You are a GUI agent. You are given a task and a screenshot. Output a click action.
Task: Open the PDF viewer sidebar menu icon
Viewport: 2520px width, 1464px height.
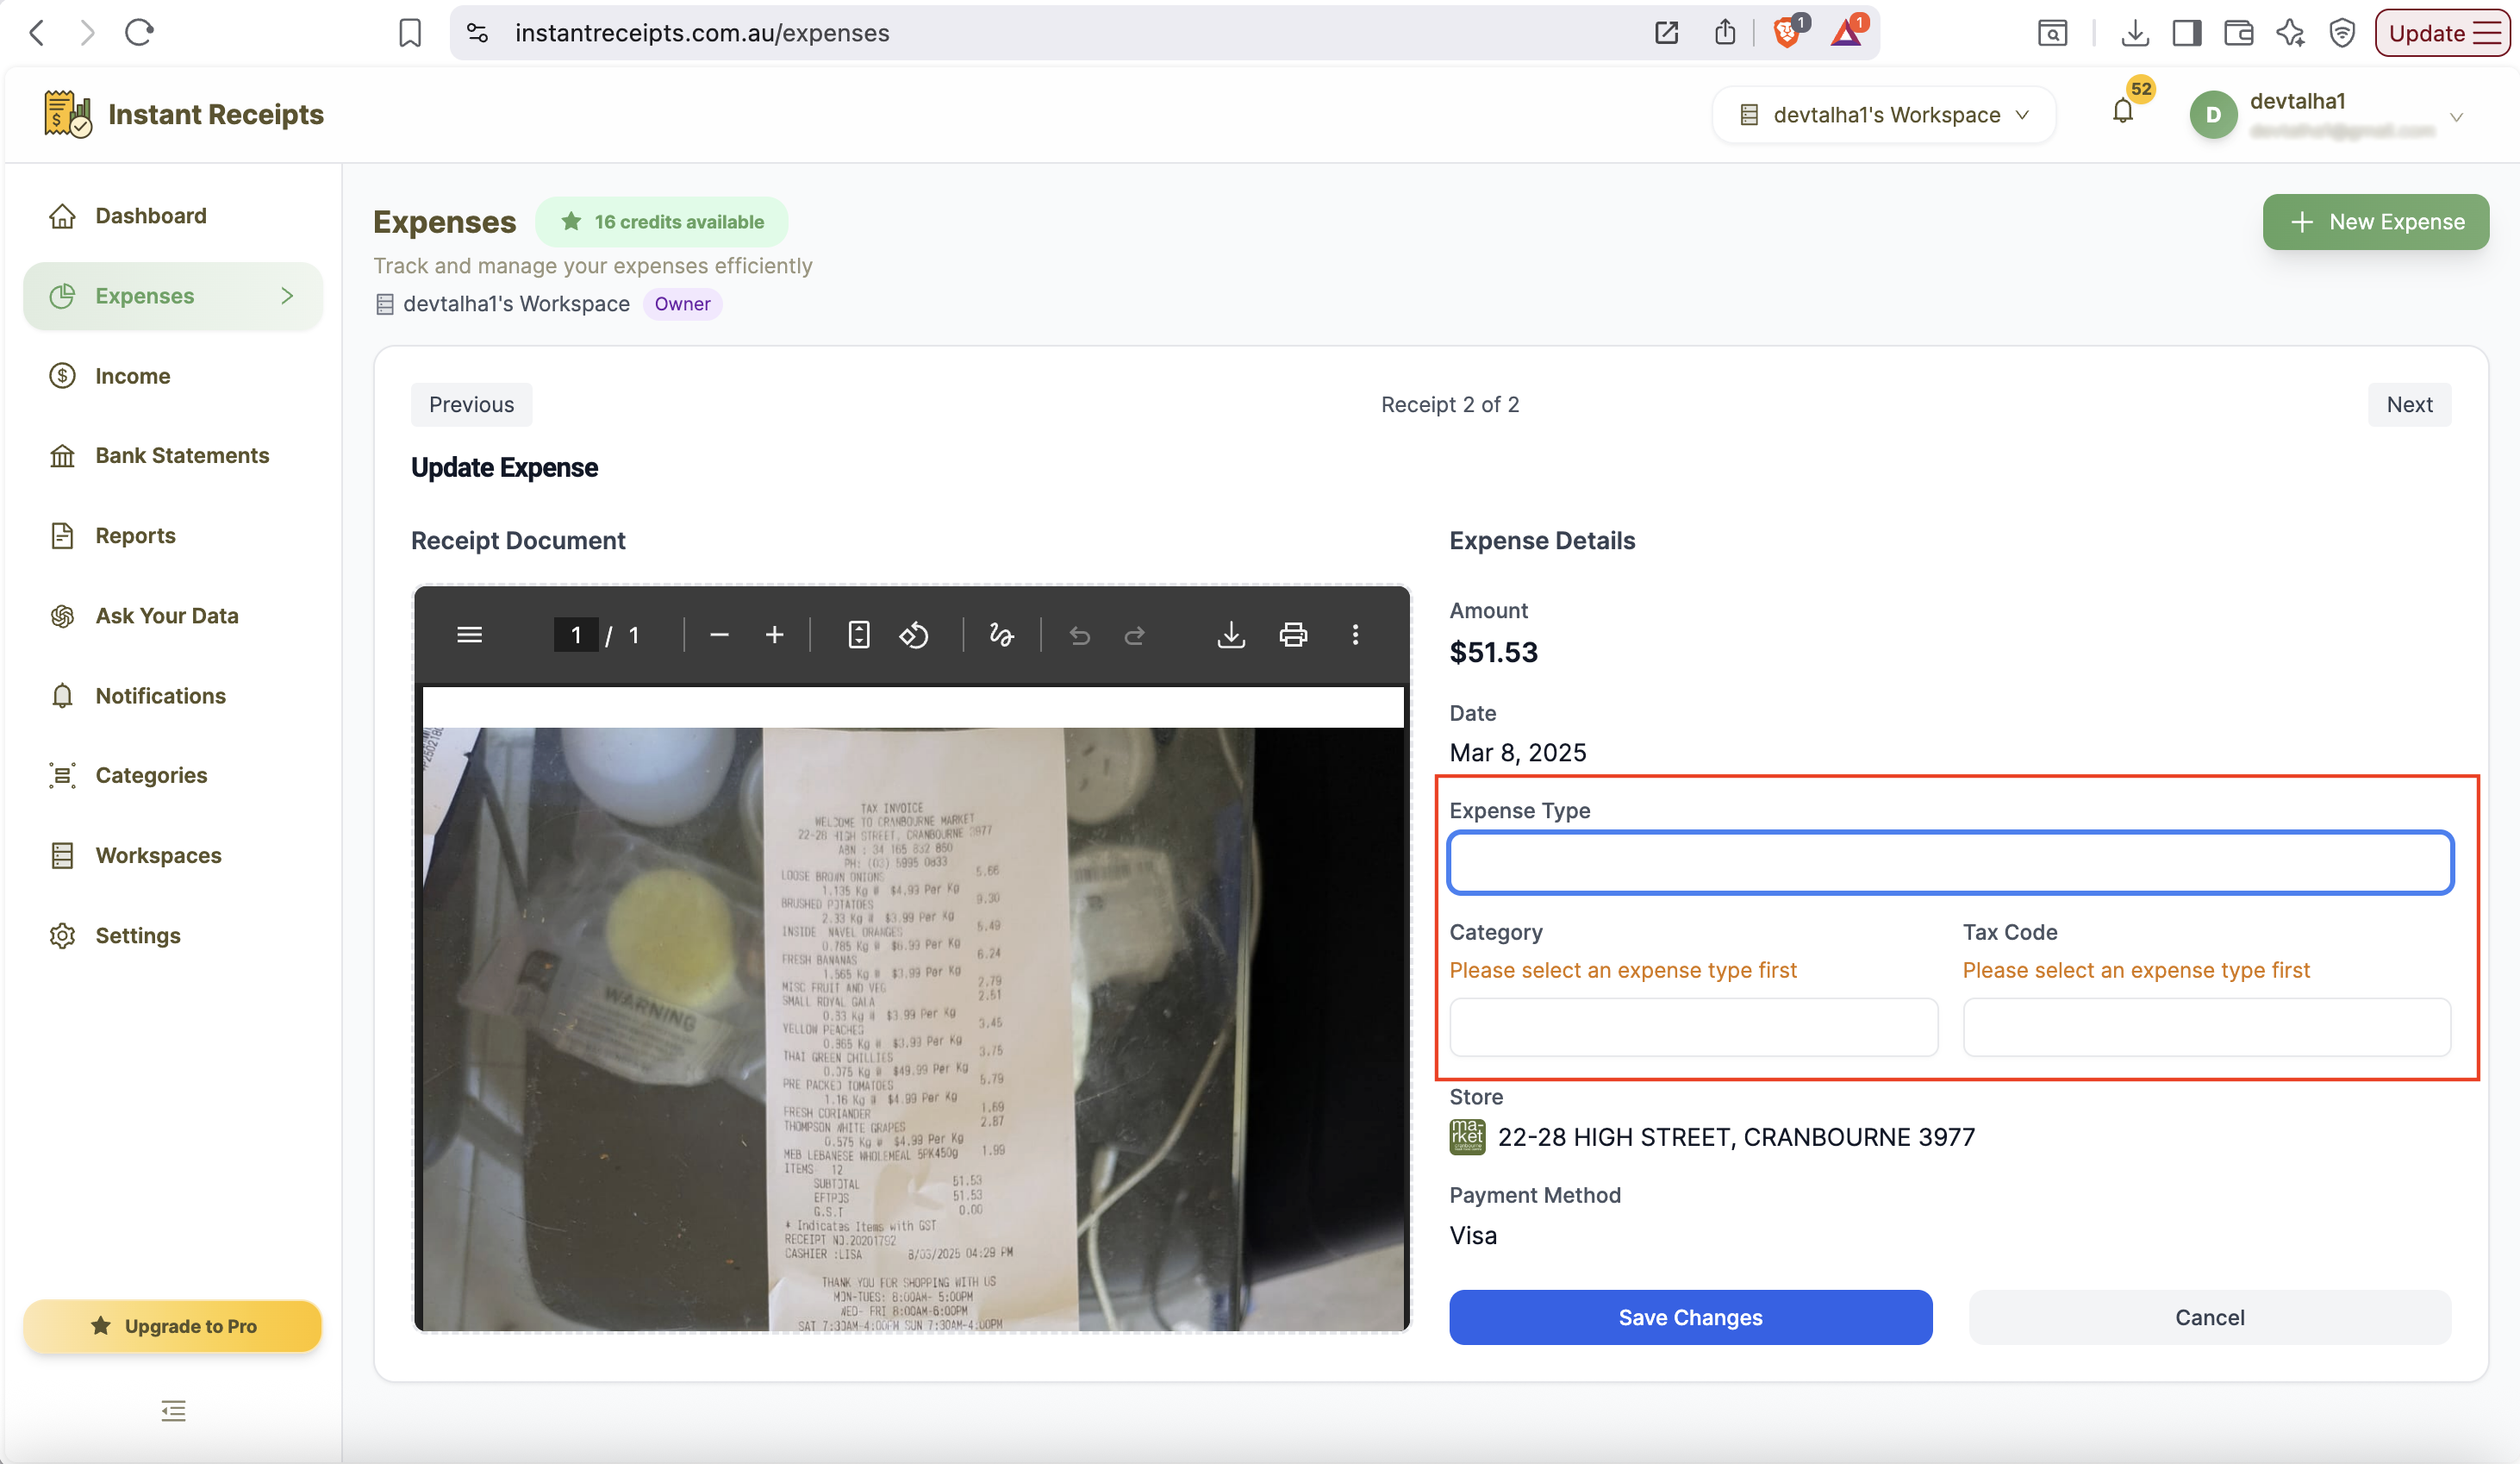(469, 635)
